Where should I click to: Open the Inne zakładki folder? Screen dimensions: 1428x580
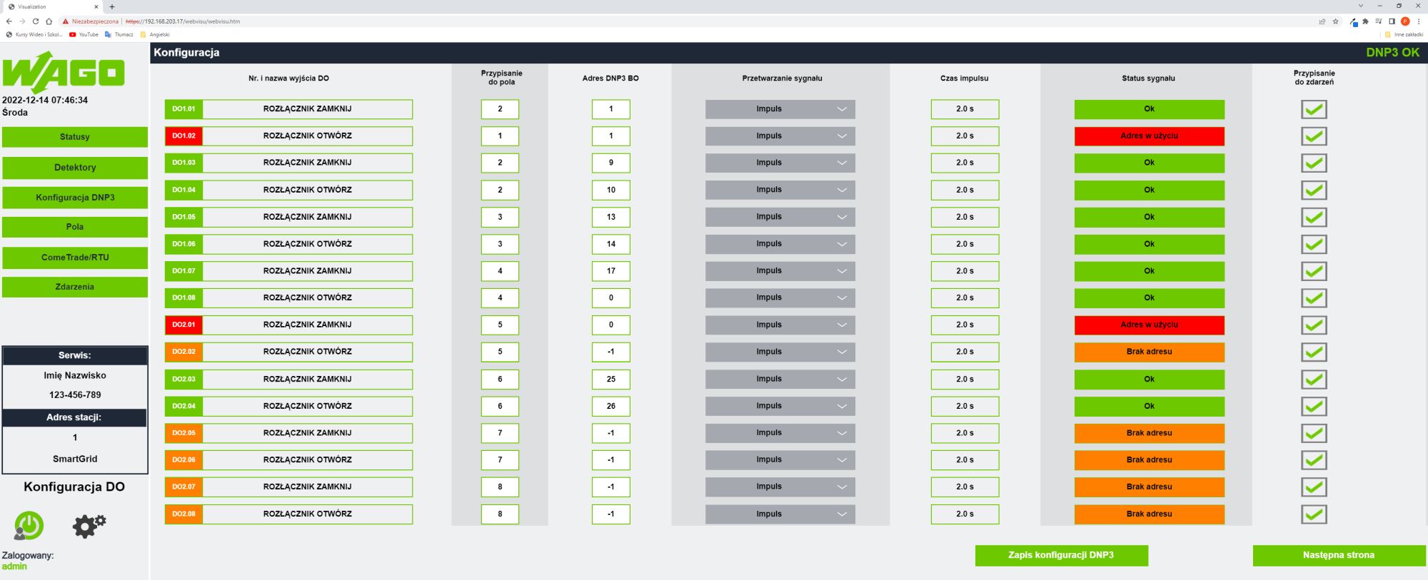(x=1404, y=34)
